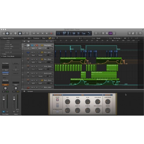Click the Duplicate Track icon

(29, 41)
